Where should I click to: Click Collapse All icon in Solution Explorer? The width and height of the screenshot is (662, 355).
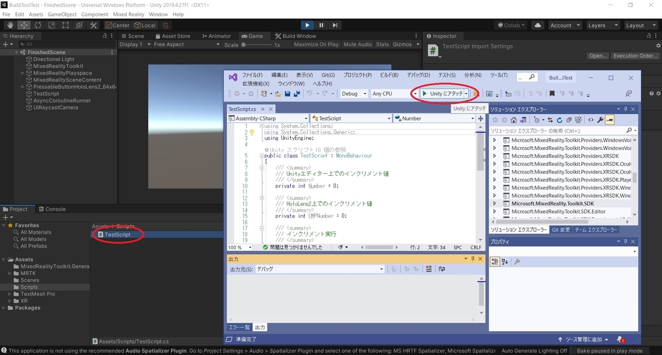(x=569, y=120)
